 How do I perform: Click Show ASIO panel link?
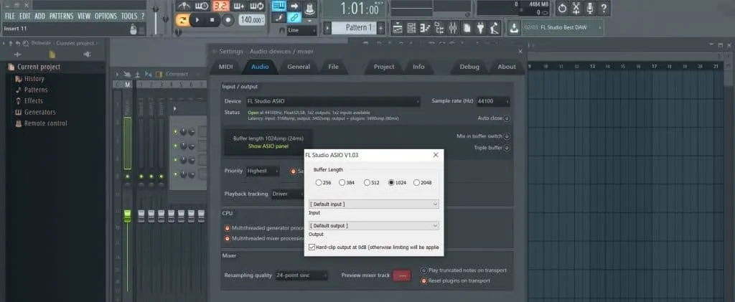[268, 146]
